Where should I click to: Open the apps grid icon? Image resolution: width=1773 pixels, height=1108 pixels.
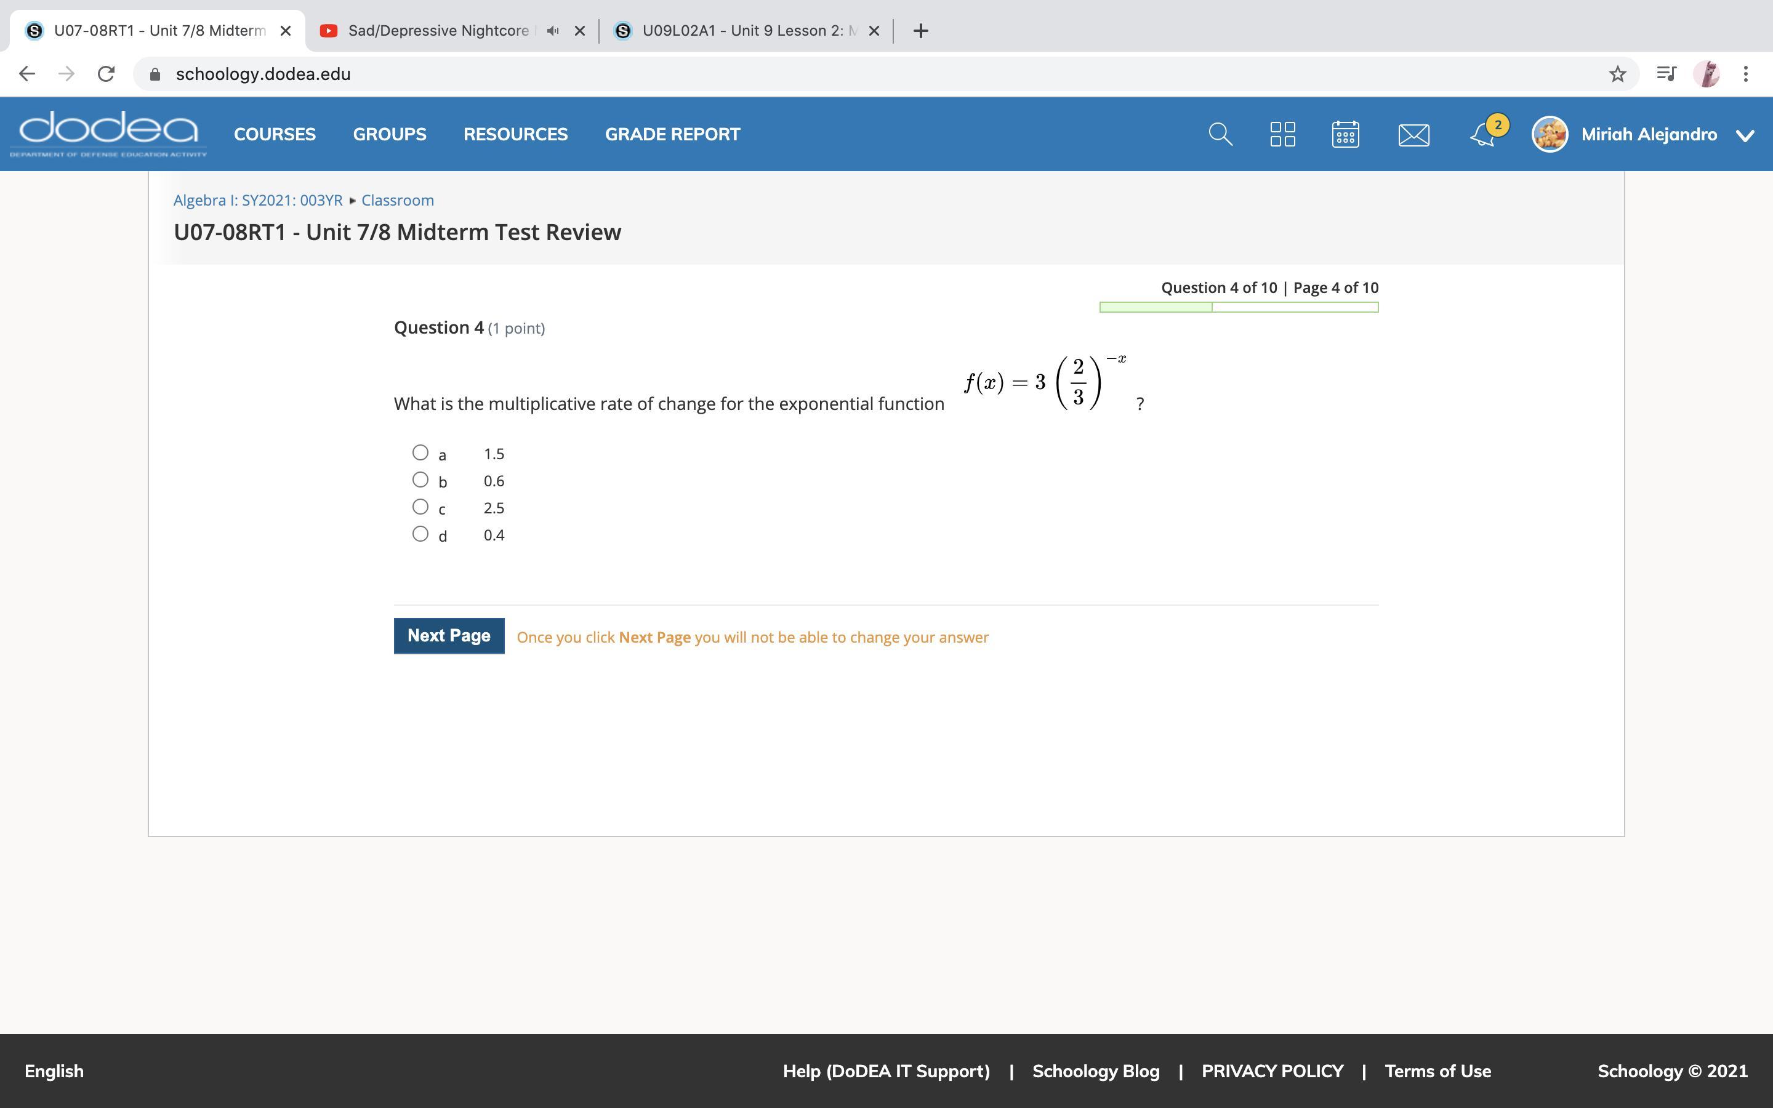tap(1282, 135)
